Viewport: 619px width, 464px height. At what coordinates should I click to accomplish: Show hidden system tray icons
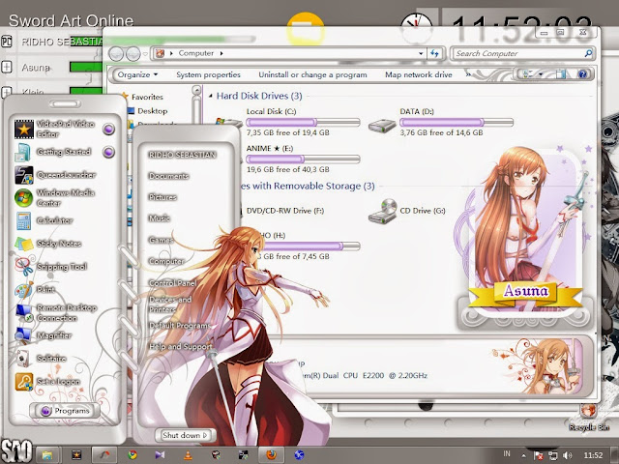pyautogui.click(x=523, y=455)
